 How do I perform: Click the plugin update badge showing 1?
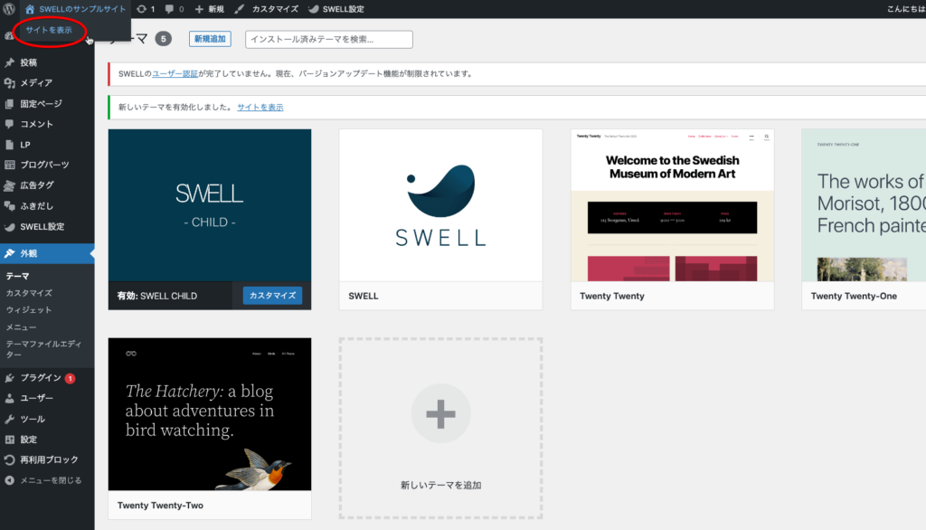tap(71, 378)
